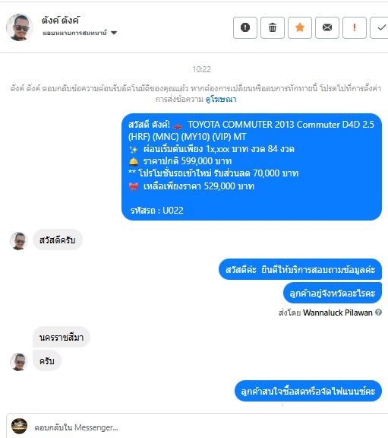
Task: Click the page avatar beside the reply box
Action: [19, 427]
